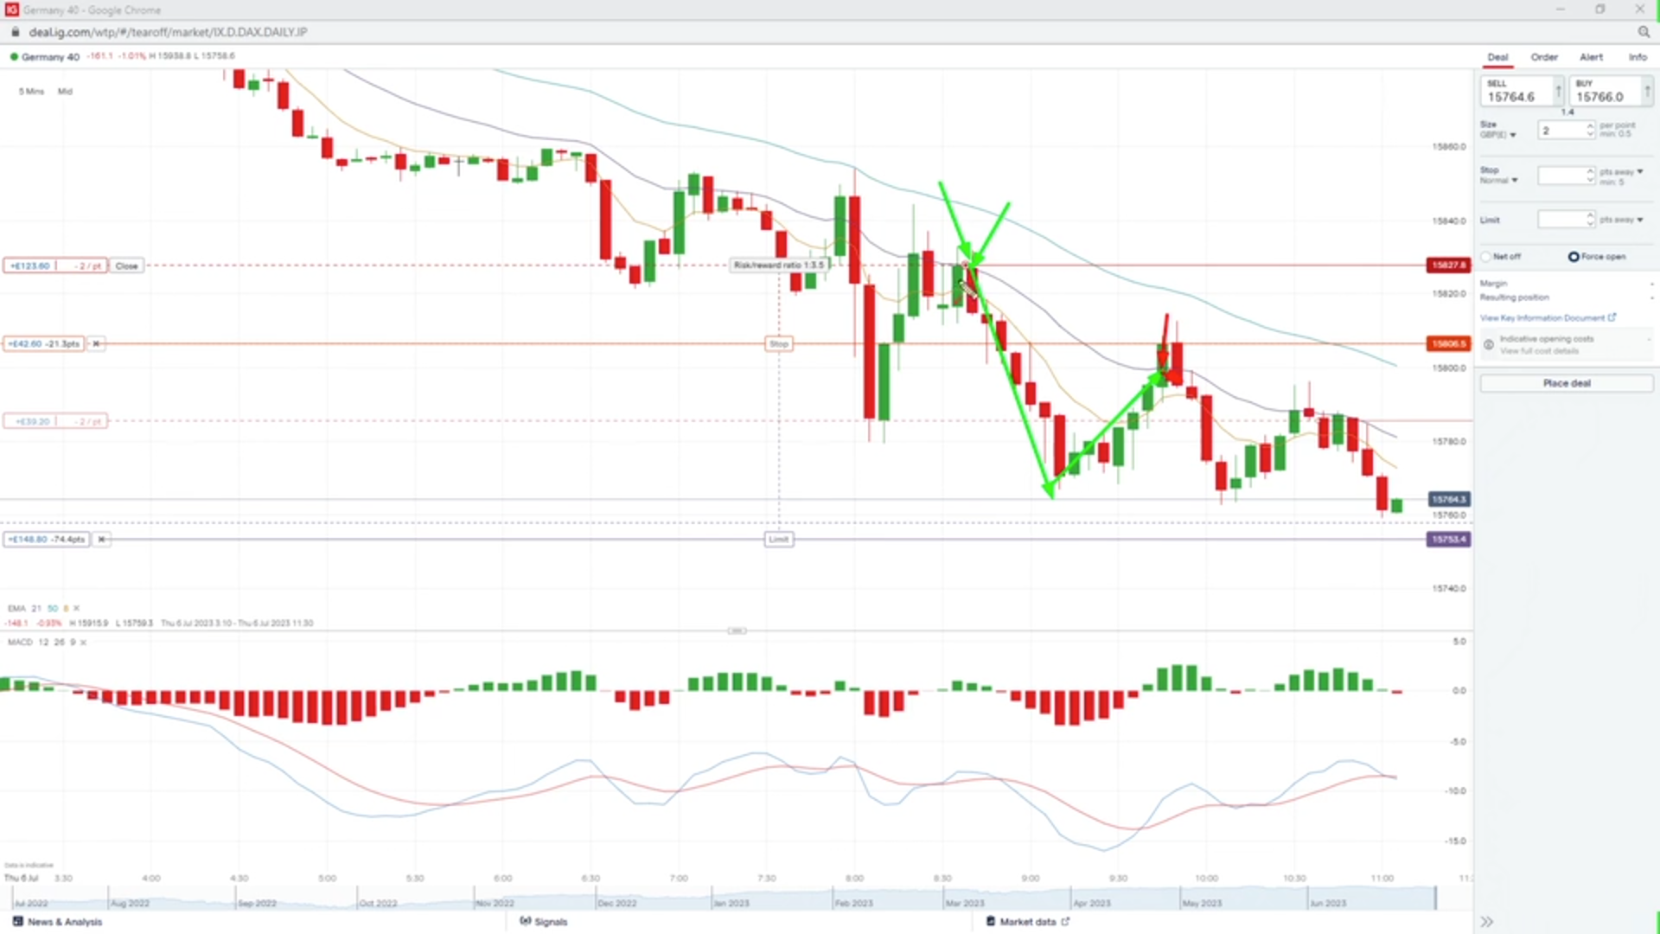Screen dimensions: 1660x934
Task: Click EMA 50 period setting
Action: (x=52, y=608)
